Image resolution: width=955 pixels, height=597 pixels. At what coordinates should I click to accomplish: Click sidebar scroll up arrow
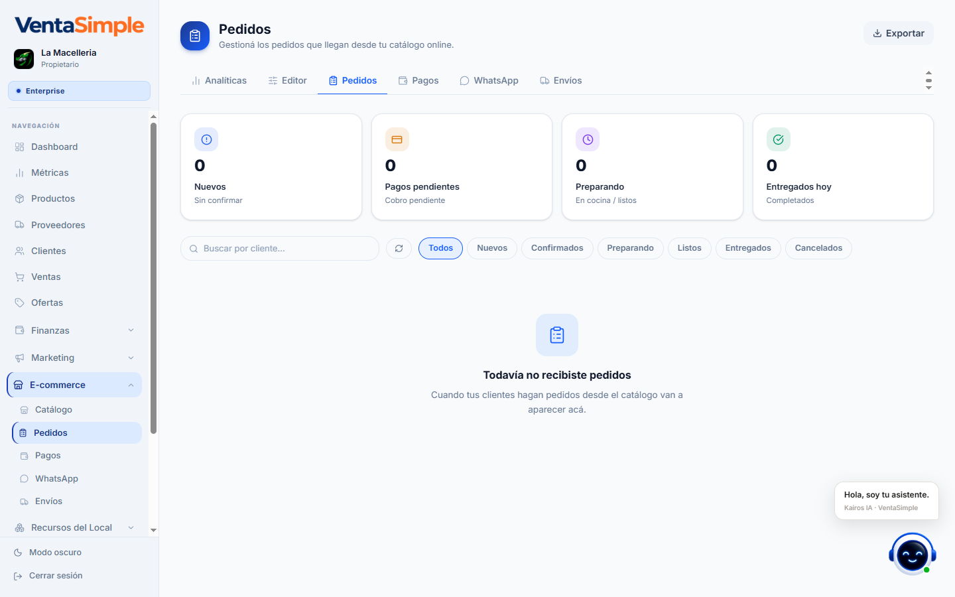click(x=153, y=116)
